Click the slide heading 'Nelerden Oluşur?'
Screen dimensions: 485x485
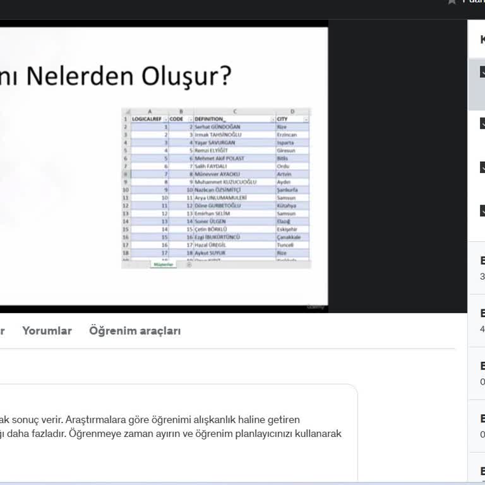point(129,76)
